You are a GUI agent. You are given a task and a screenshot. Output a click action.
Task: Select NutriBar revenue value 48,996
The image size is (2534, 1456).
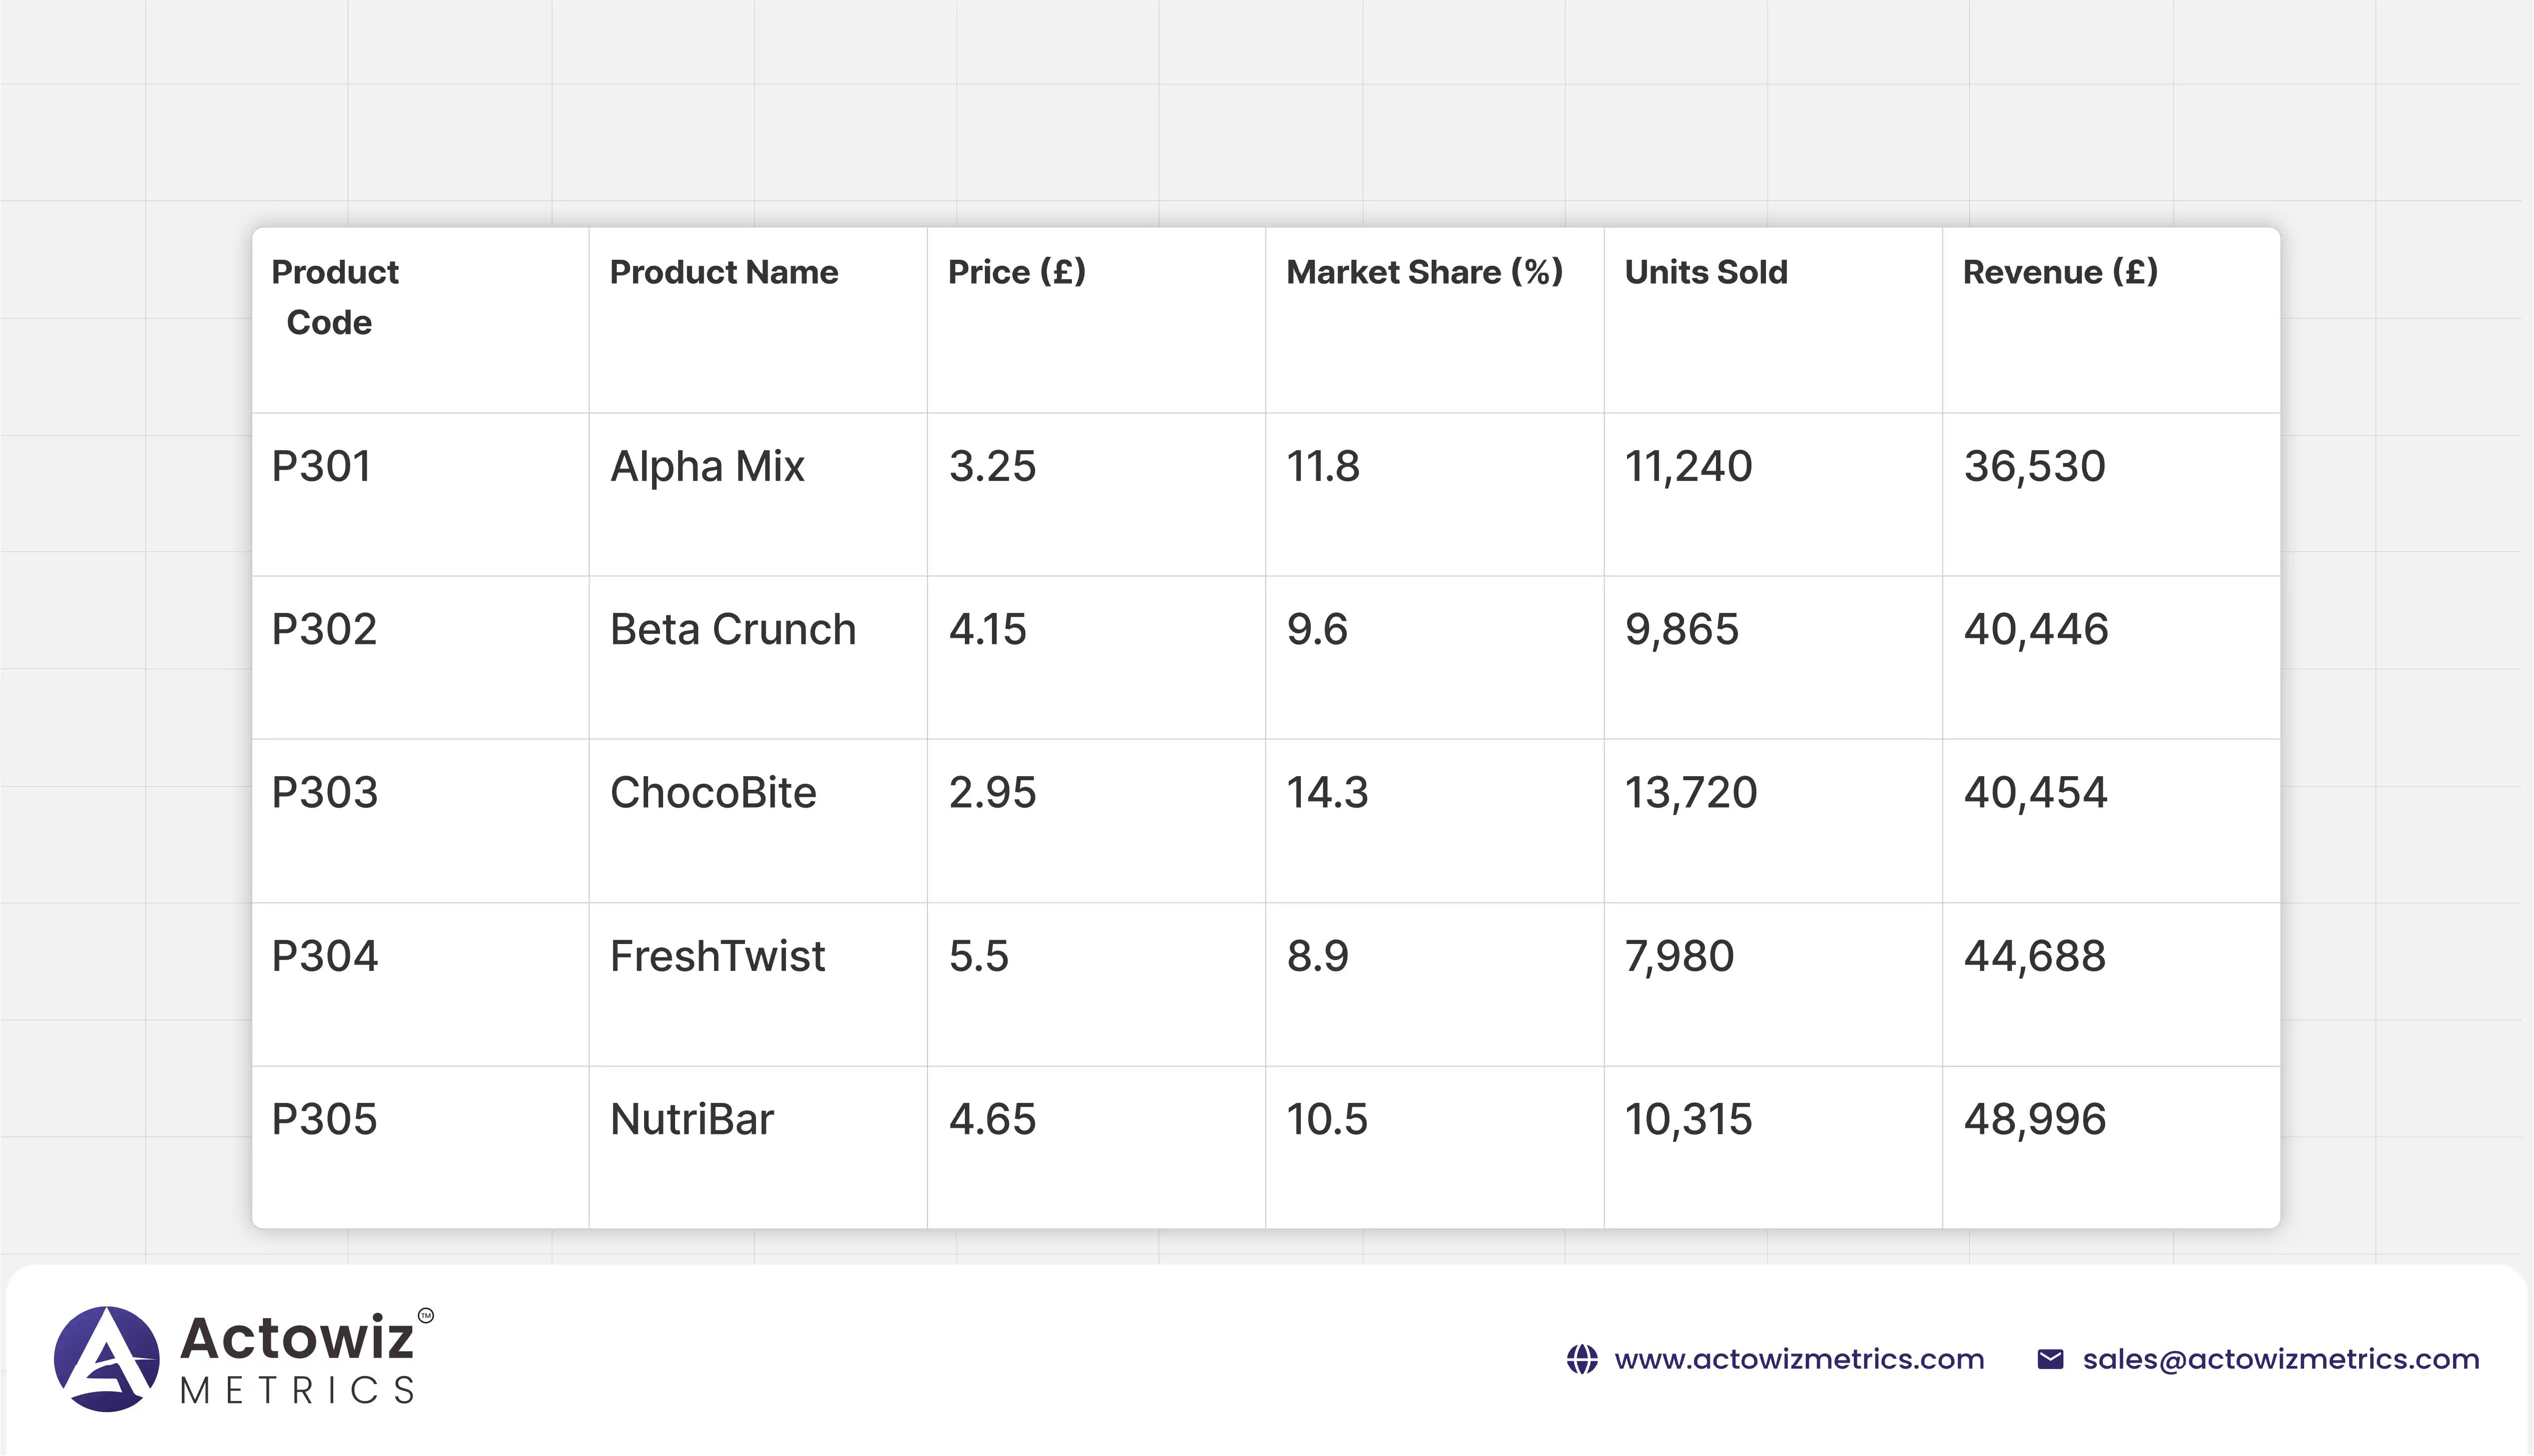pyautogui.click(x=2035, y=1119)
